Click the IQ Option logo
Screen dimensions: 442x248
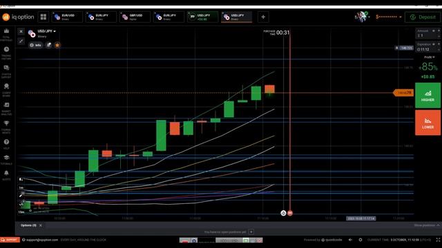pyautogui.click(x=18, y=17)
